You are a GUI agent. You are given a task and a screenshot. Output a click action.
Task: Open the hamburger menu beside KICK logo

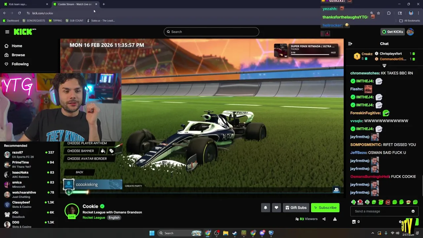7,32
